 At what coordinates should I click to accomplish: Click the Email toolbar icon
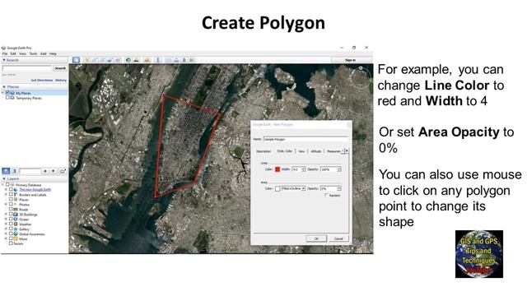tap(168, 60)
